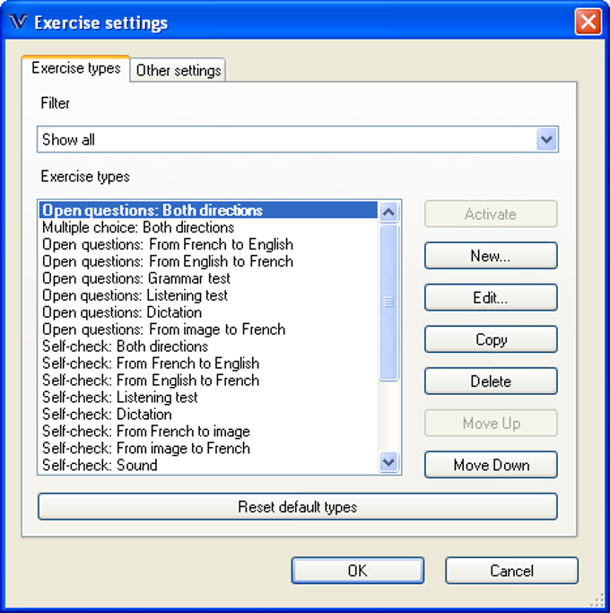Select Self-check: Sound item
610x613 pixels.
click(100, 465)
